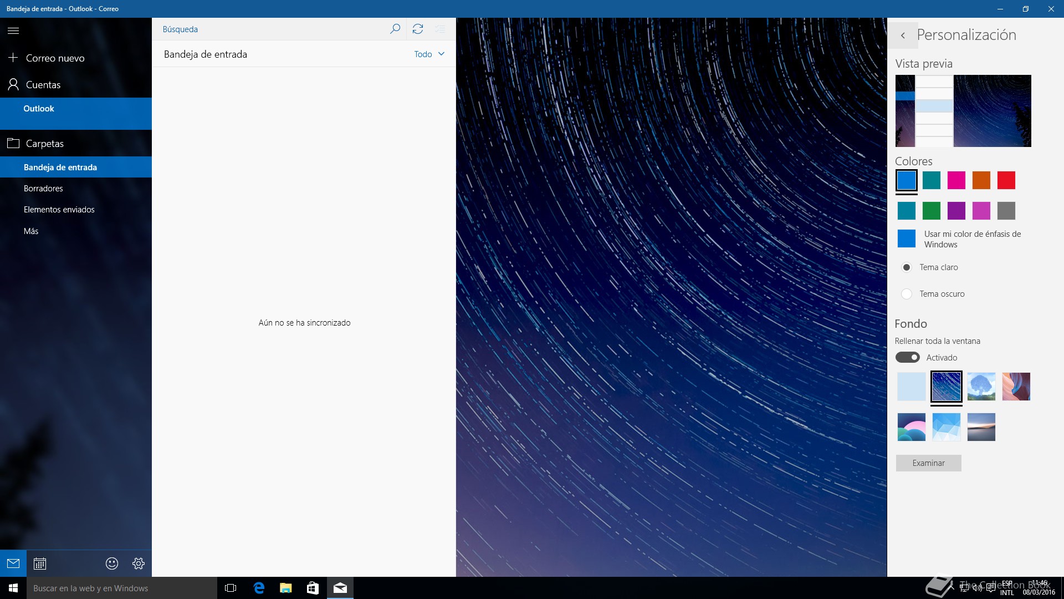1064x599 pixels.
Task: Toggle Rellenar toda la ventana switch
Action: 908,357
